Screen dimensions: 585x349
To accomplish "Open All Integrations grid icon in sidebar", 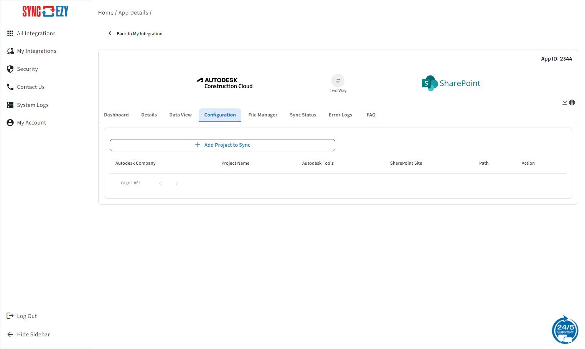I will [x=10, y=33].
